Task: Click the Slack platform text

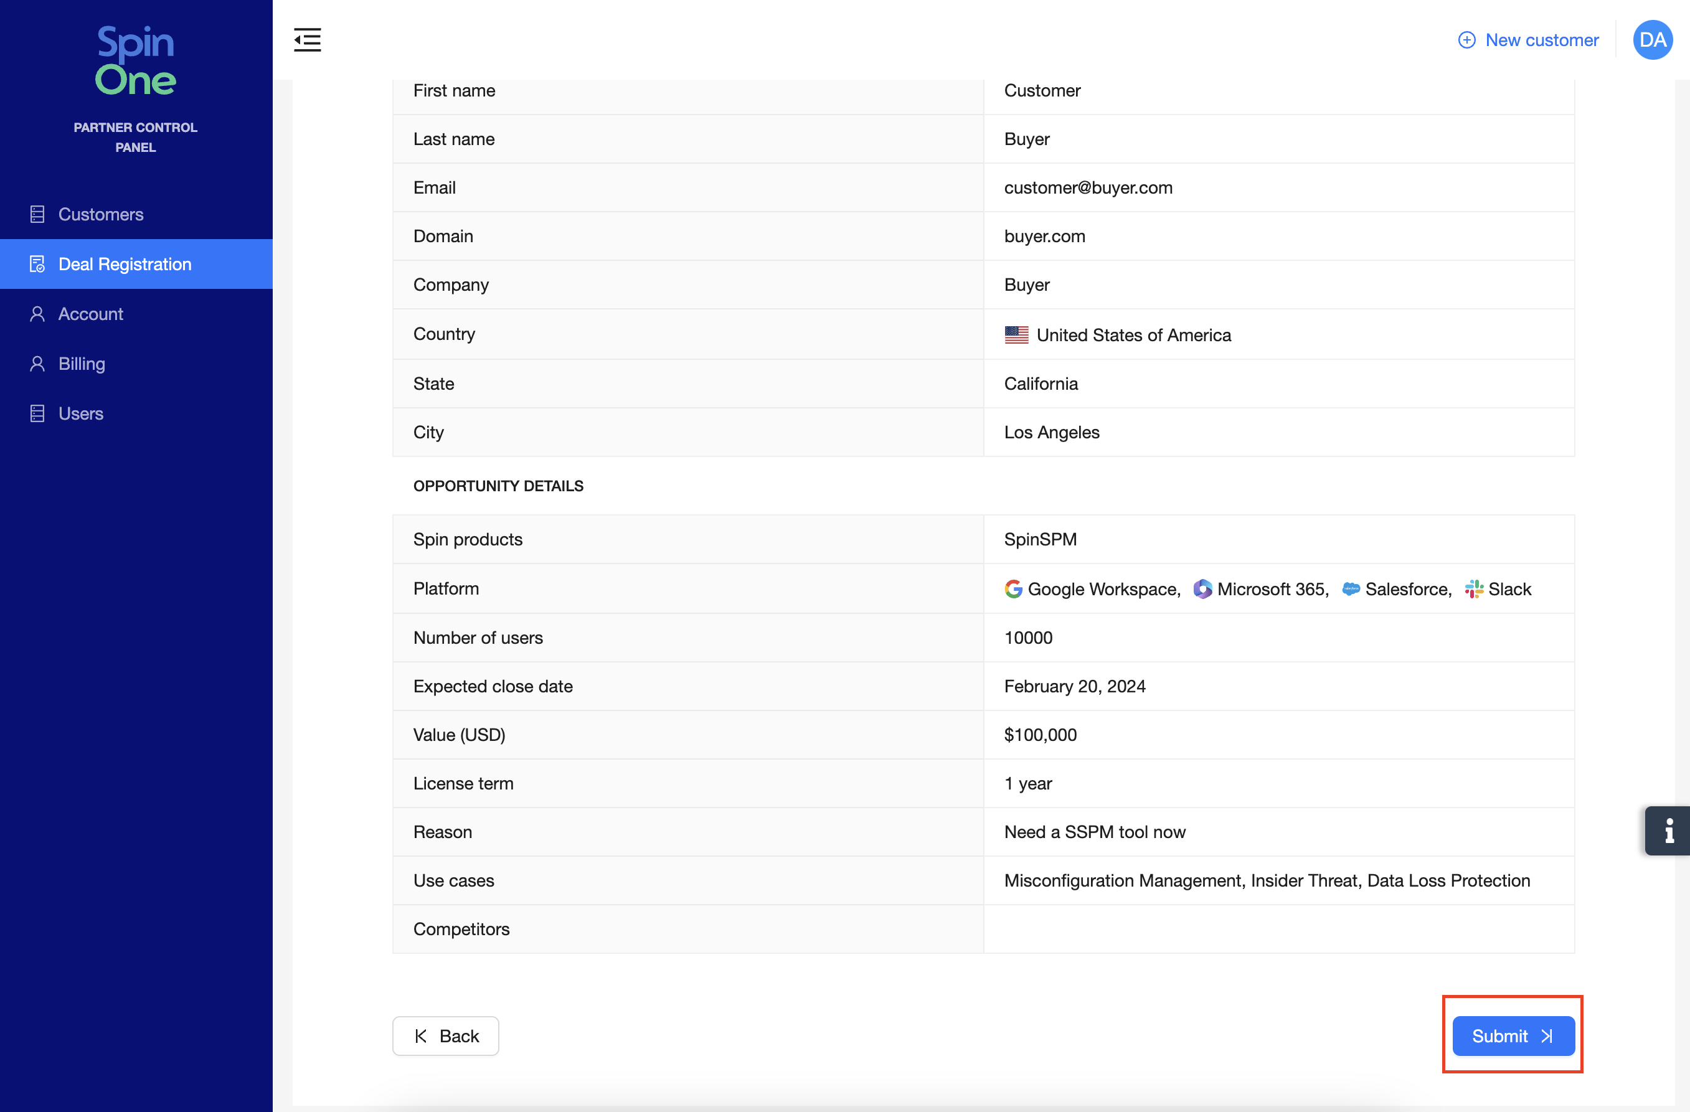Action: point(1509,588)
